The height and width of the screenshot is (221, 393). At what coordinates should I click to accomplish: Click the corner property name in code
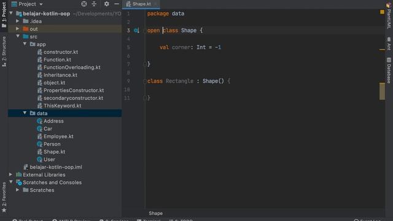[x=181, y=47]
